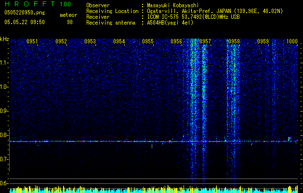The height and width of the screenshot is (193, 303).
Task: Click the 0958 time marker
Action: pos(234,41)
